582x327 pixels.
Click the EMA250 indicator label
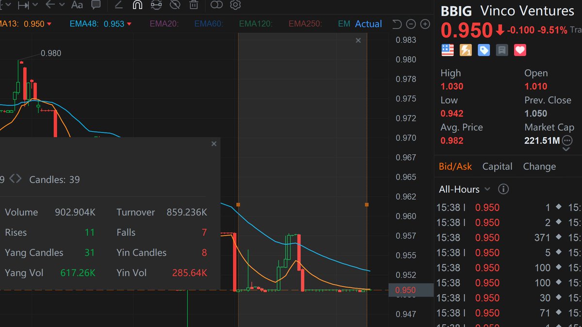(x=305, y=24)
